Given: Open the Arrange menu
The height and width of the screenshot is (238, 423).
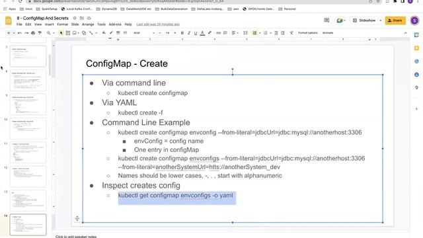Looking at the screenshot, I should coord(88,24).
